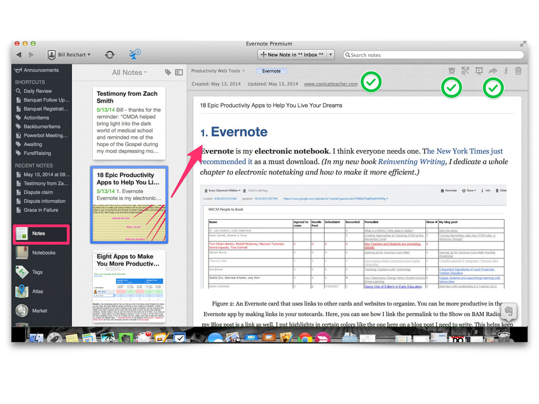Share the note with arrow icon
Image resolution: width=539 pixels, height=404 pixels.
coord(493,71)
